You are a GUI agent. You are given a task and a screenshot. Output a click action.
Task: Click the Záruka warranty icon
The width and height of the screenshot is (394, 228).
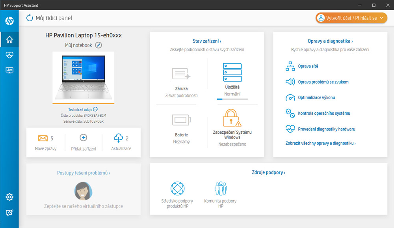click(181, 74)
